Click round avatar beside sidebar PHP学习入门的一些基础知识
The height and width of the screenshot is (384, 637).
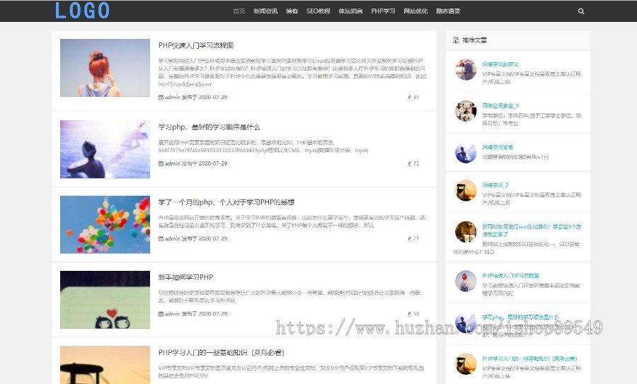point(466,364)
